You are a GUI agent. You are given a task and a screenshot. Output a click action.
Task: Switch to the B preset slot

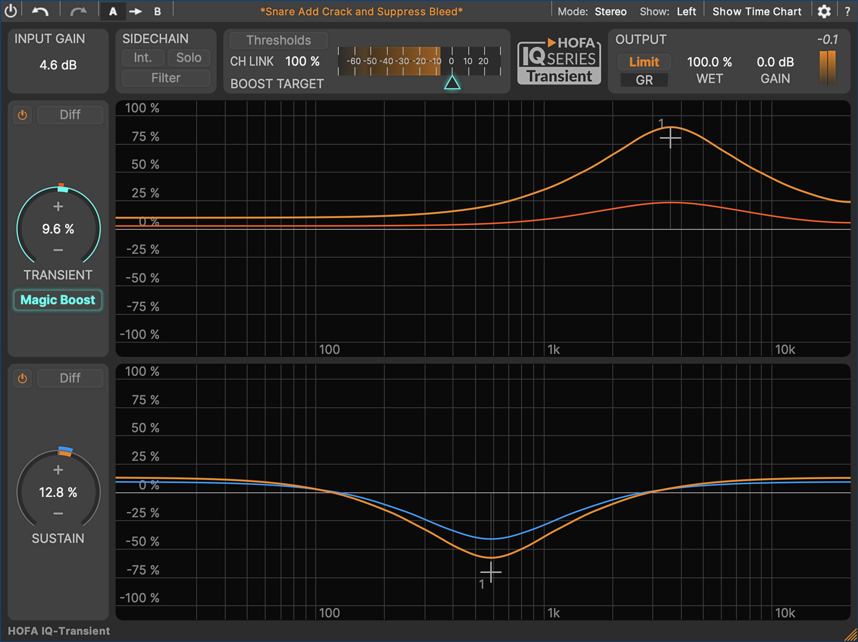point(157,11)
